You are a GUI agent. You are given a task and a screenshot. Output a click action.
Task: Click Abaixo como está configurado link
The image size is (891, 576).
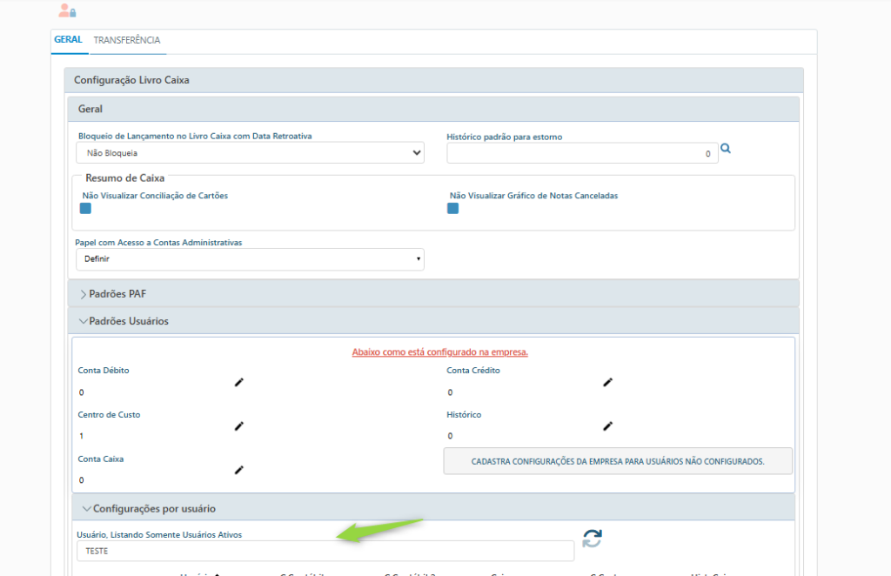[440, 352]
